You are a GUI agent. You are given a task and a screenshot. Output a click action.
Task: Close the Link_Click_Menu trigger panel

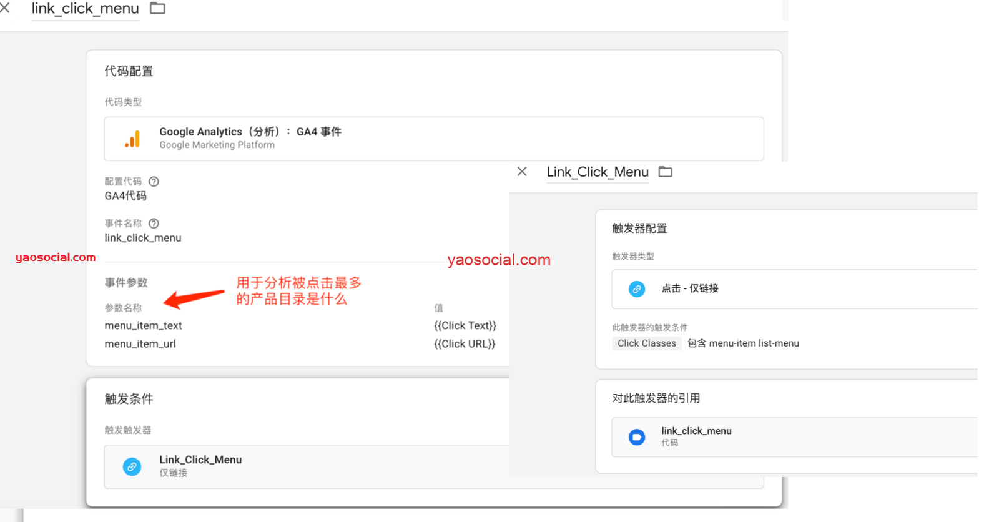coord(522,172)
